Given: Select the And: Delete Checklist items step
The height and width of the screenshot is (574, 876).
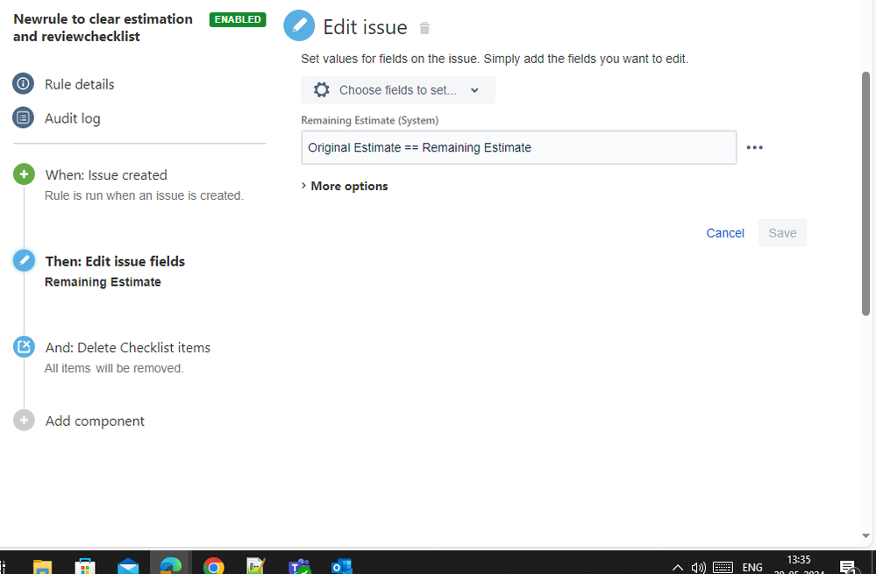Looking at the screenshot, I should pyautogui.click(x=128, y=347).
